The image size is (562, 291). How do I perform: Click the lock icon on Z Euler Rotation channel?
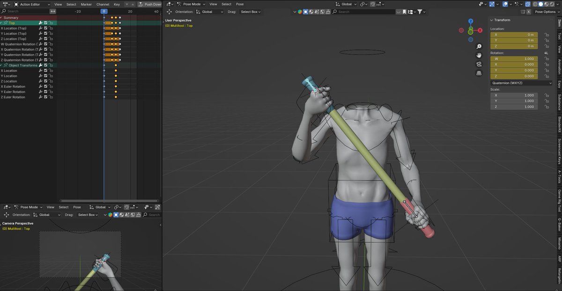tap(51, 97)
